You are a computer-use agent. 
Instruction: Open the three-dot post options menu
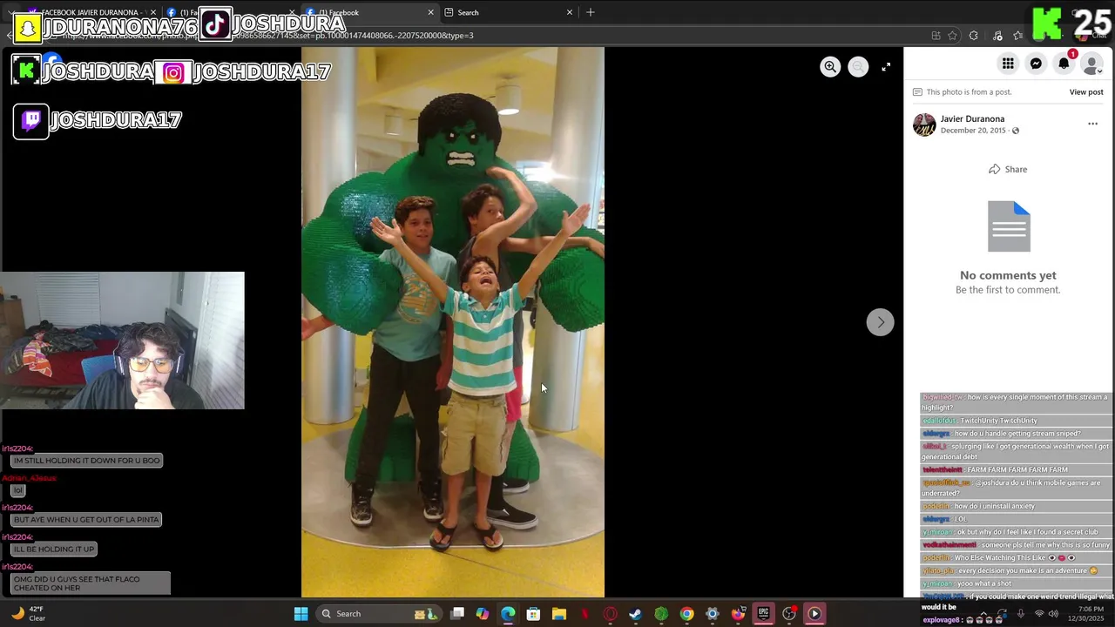(1092, 124)
